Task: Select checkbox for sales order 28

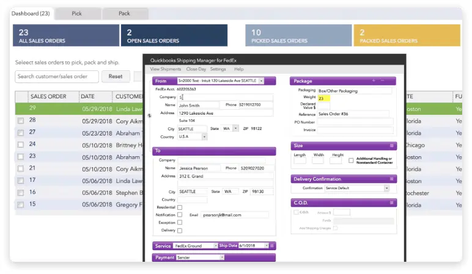Action: tap(20, 121)
